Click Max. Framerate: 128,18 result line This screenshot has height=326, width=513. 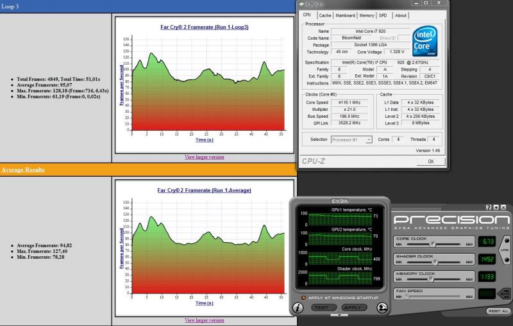pos(62,91)
